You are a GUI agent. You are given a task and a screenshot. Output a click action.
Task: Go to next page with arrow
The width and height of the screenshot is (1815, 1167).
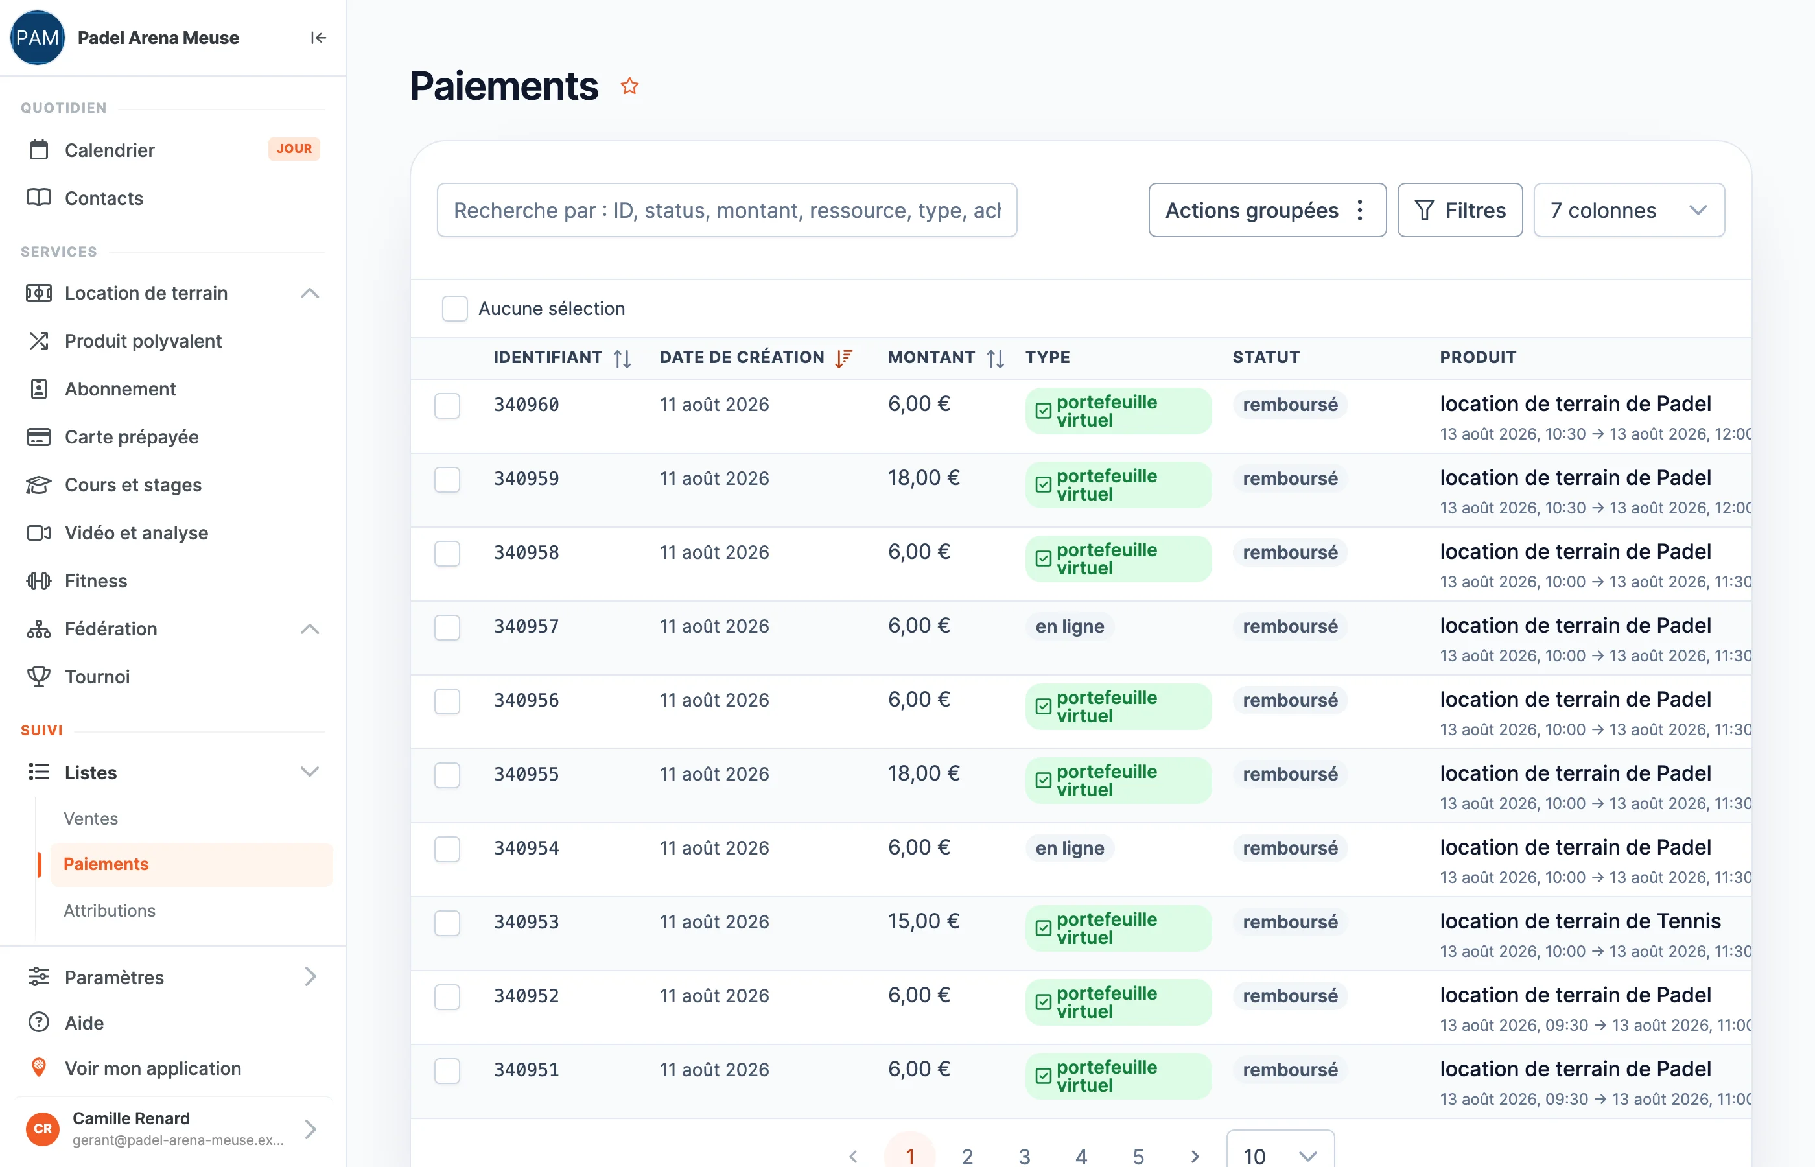(x=1195, y=1155)
